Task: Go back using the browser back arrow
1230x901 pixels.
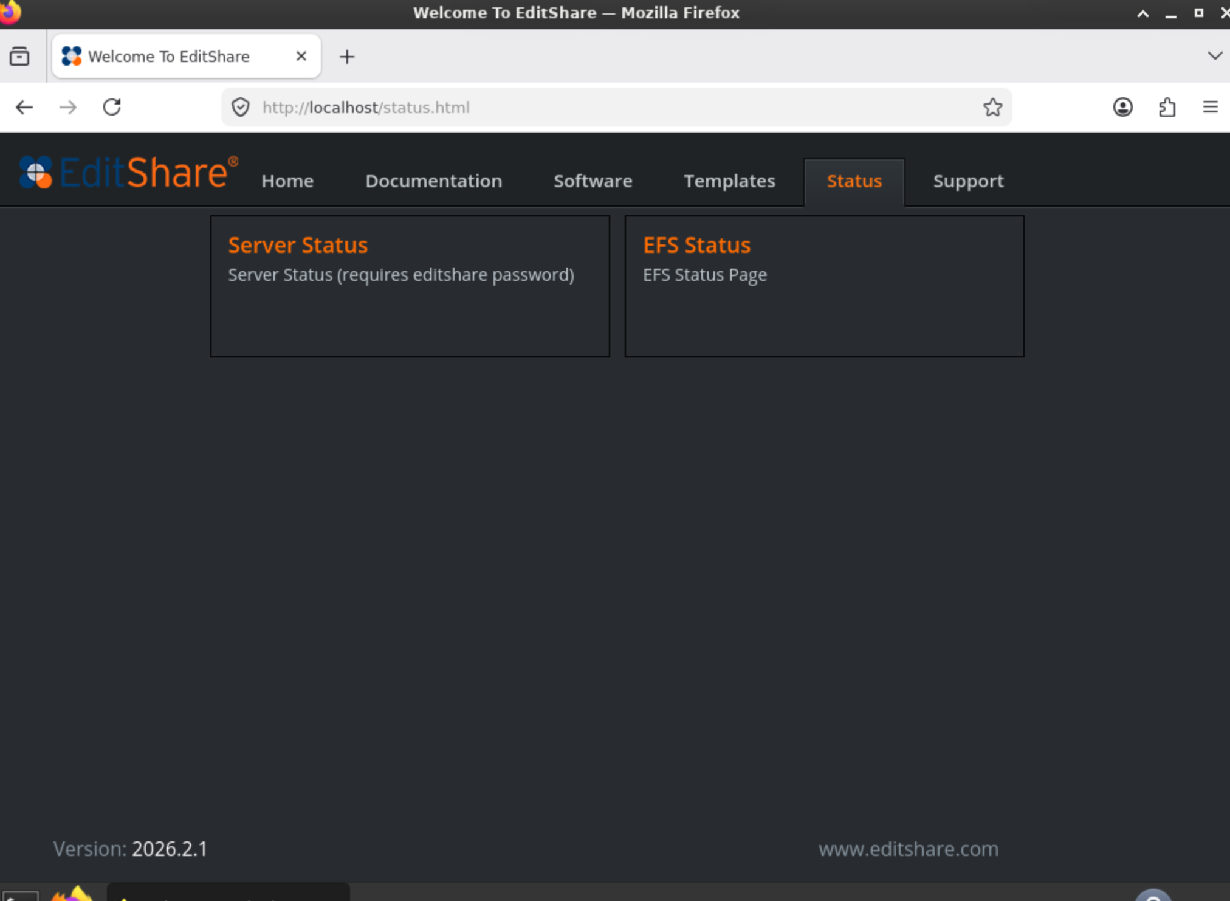Action: pos(24,108)
